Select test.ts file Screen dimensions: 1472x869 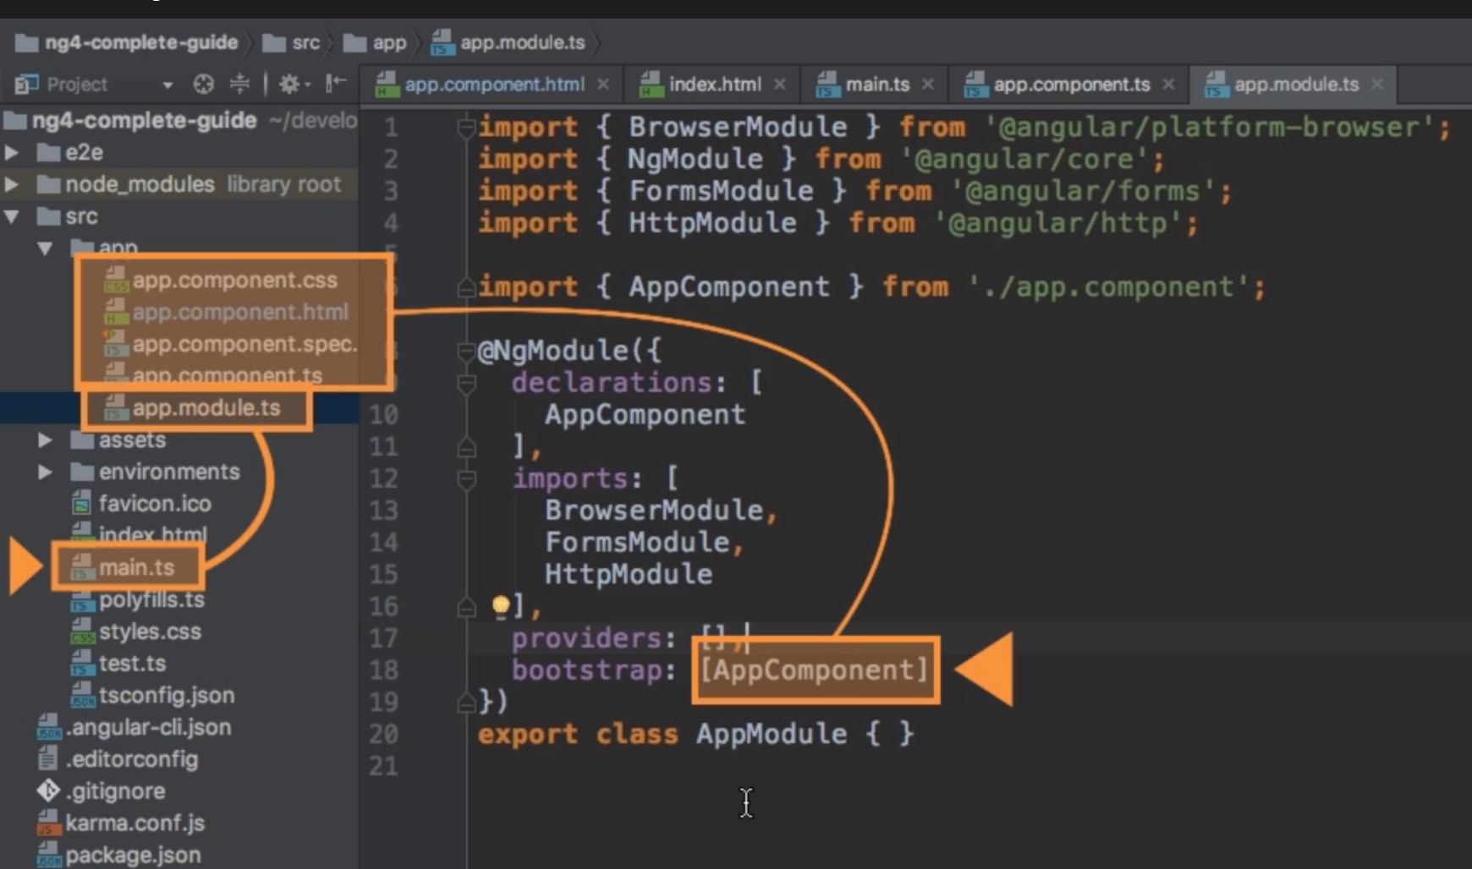(x=131, y=664)
